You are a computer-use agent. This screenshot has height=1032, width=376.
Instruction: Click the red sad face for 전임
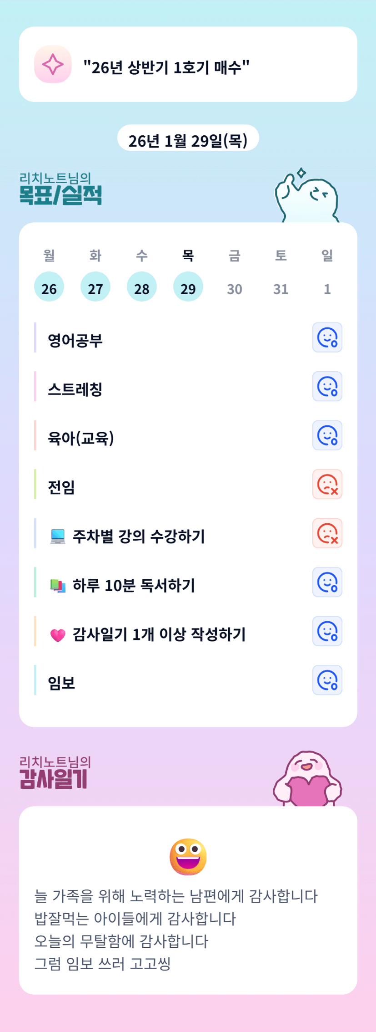coord(327,485)
